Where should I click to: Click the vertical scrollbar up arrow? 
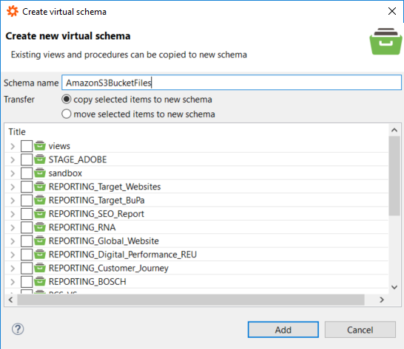tap(394, 130)
